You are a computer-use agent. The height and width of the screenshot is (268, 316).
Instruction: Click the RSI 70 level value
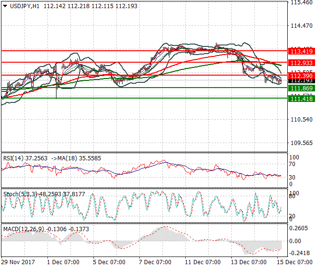click(x=292, y=164)
